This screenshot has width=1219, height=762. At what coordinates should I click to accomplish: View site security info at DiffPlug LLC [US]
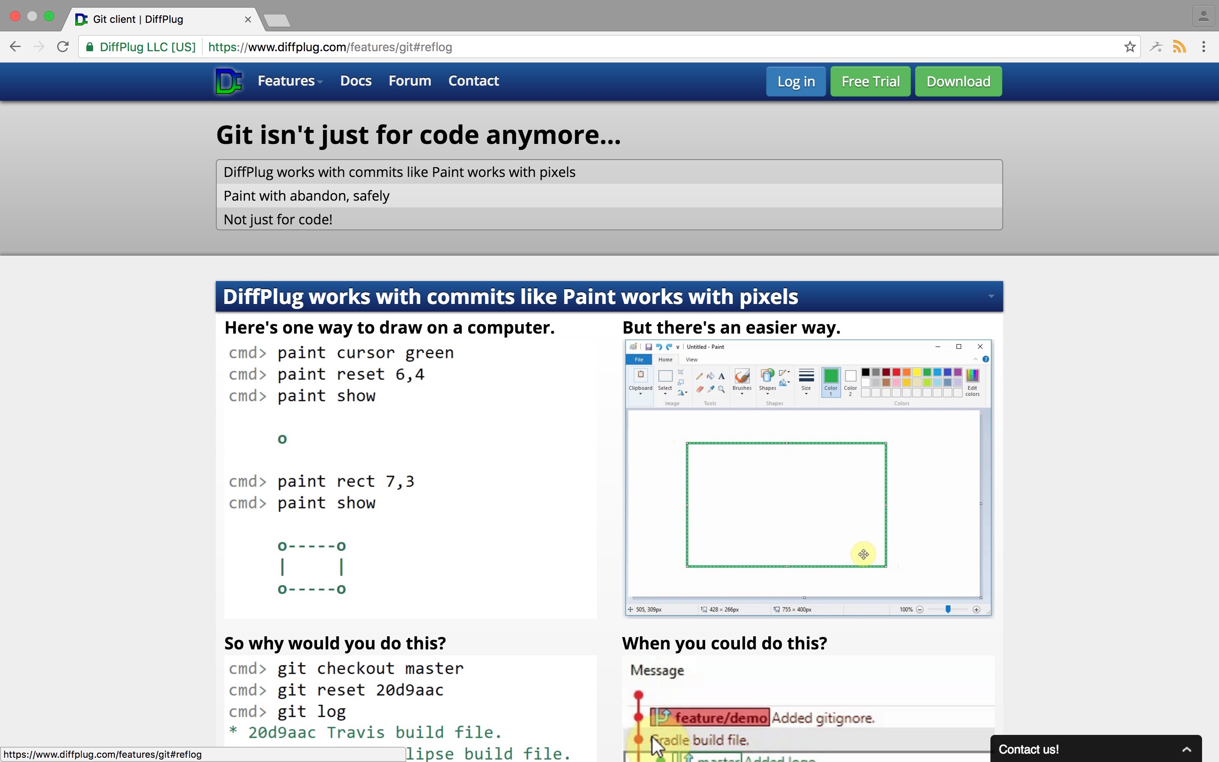[141, 47]
